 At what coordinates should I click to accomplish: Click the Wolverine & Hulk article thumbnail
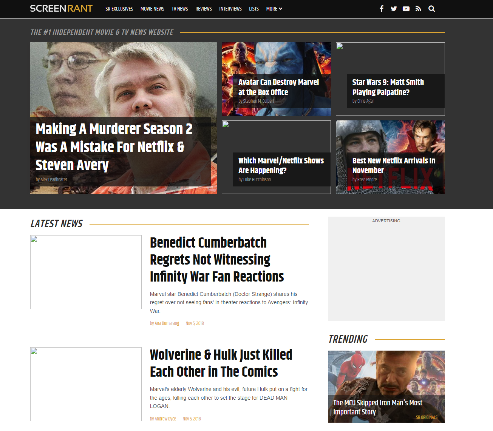pos(86,384)
